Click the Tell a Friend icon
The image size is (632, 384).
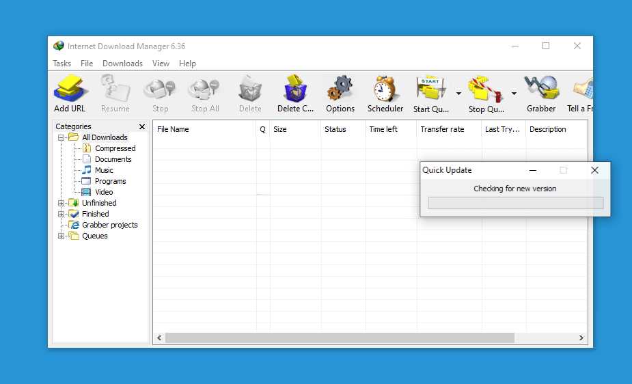[x=583, y=89]
